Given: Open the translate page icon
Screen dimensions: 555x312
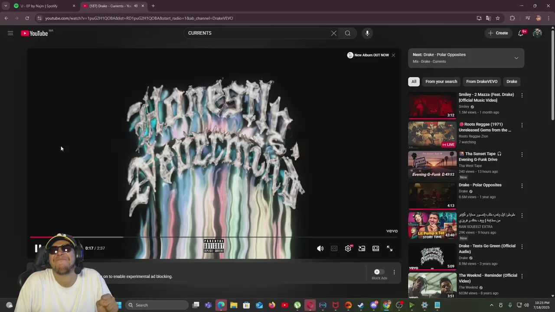Looking at the screenshot, I should coord(488,18).
